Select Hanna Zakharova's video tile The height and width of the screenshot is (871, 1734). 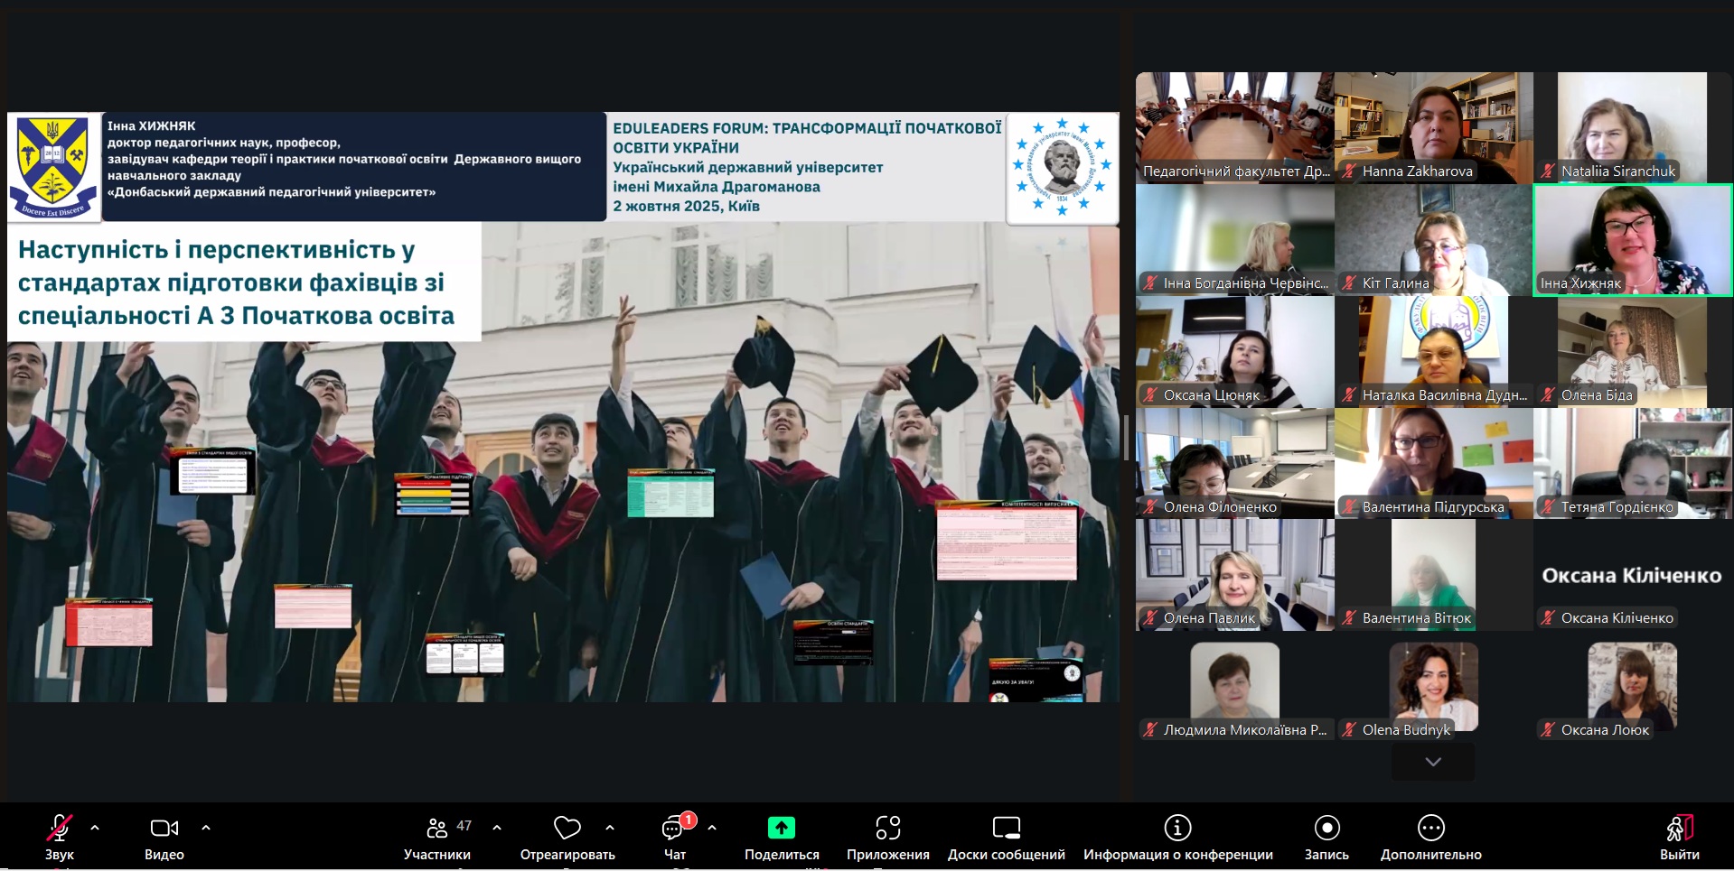click(1433, 128)
